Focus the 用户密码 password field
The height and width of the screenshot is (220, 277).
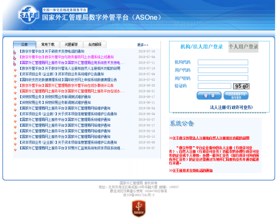pos(223,78)
